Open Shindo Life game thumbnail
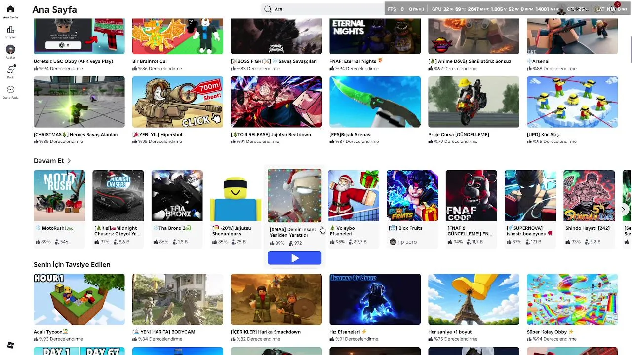This screenshot has height=355, width=632. coord(589,196)
